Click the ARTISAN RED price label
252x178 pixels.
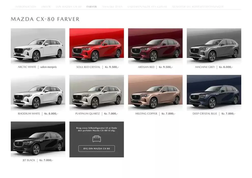coord(165,67)
